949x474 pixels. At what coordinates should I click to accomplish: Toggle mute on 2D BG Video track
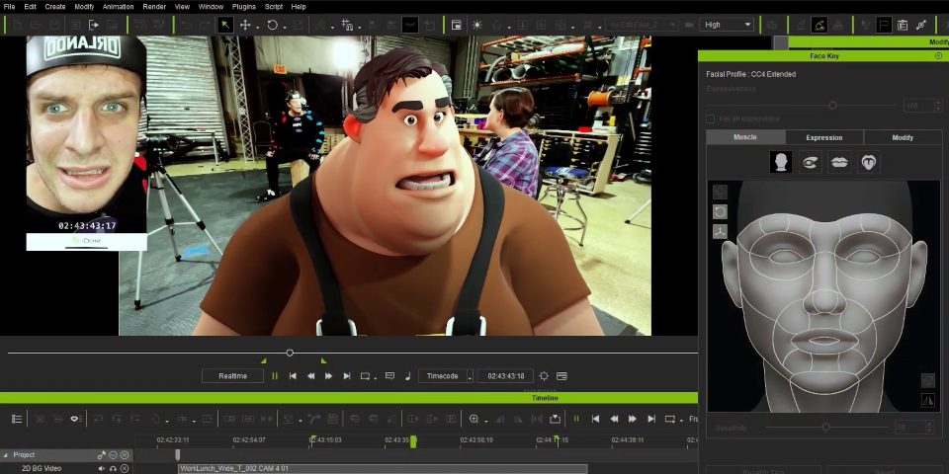point(102,469)
